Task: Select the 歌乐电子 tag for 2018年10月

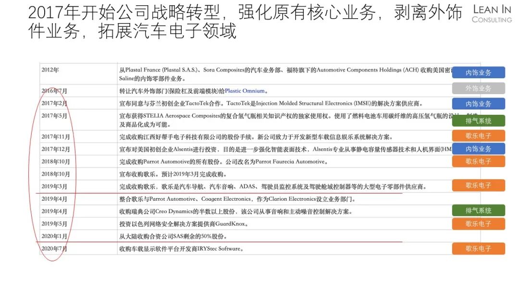Action: coord(478,162)
